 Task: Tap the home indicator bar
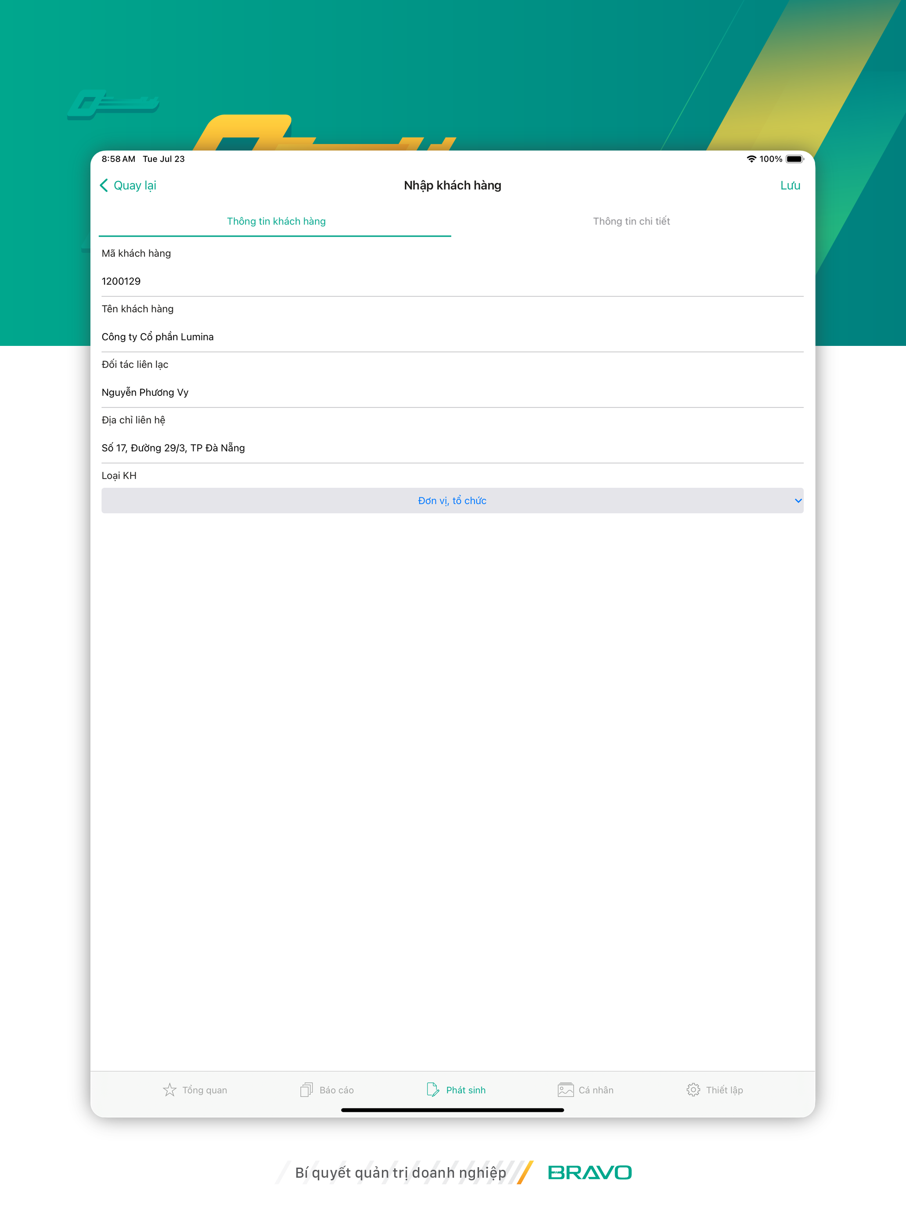452,1110
